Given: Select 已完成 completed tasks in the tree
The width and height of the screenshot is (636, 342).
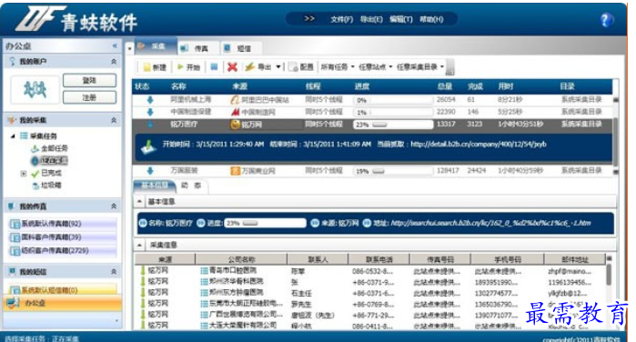Looking at the screenshot, I should [51, 173].
